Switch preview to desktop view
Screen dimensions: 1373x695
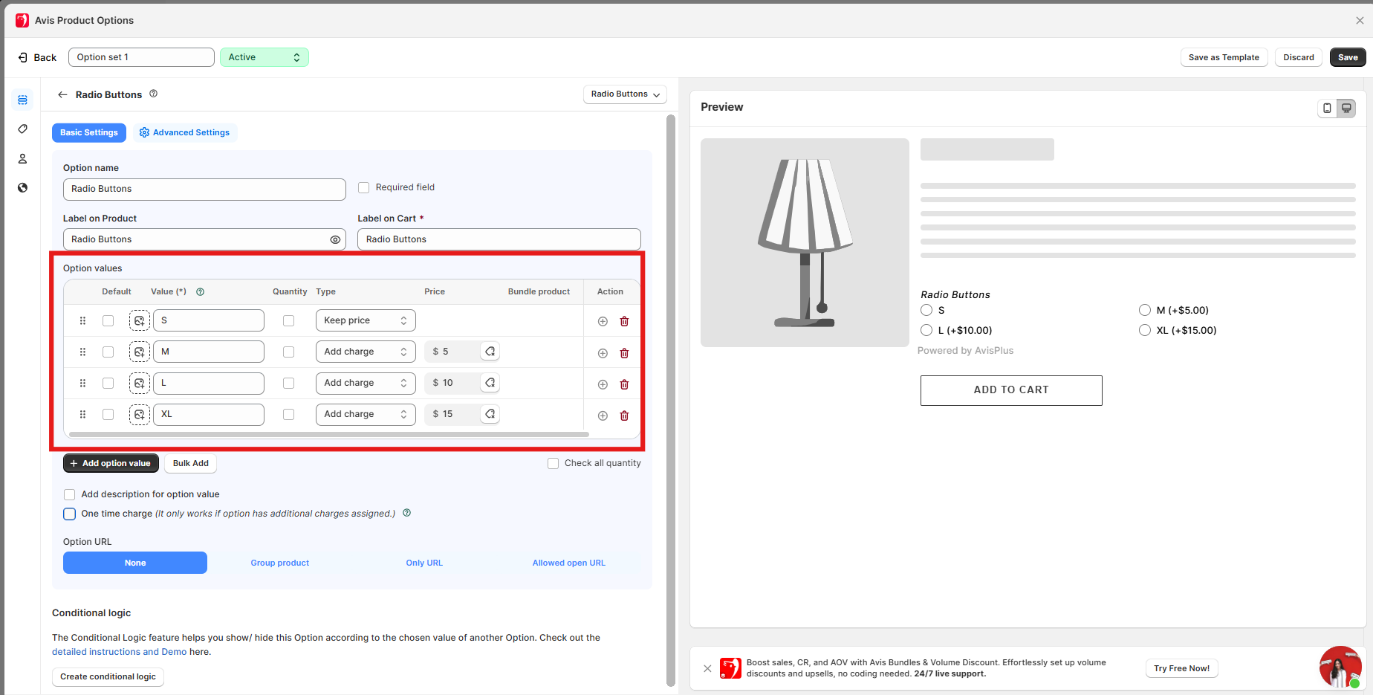1346,109
